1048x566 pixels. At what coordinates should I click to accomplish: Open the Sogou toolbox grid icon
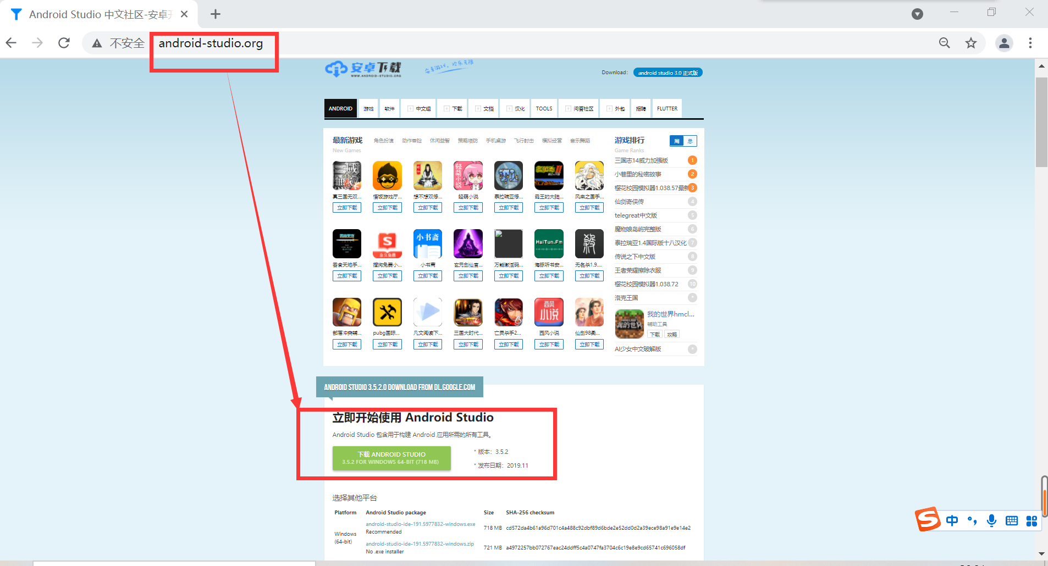click(1032, 520)
